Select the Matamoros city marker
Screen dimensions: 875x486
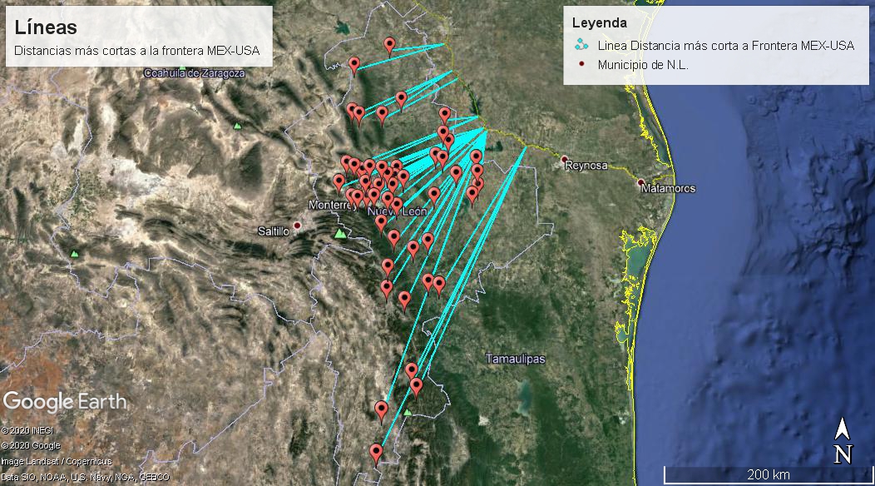[640, 182]
